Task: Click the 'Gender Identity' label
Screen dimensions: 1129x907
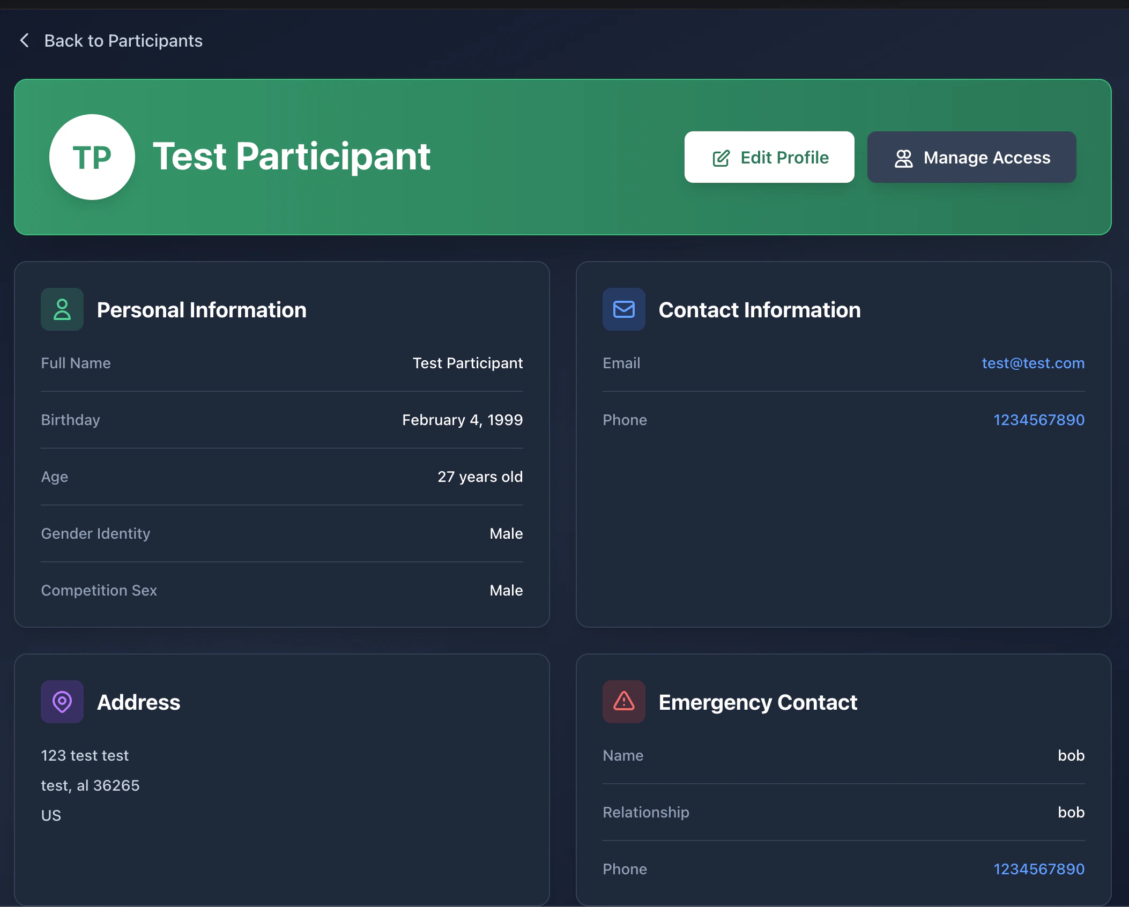Action: pyautogui.click(x=95, y=533)
